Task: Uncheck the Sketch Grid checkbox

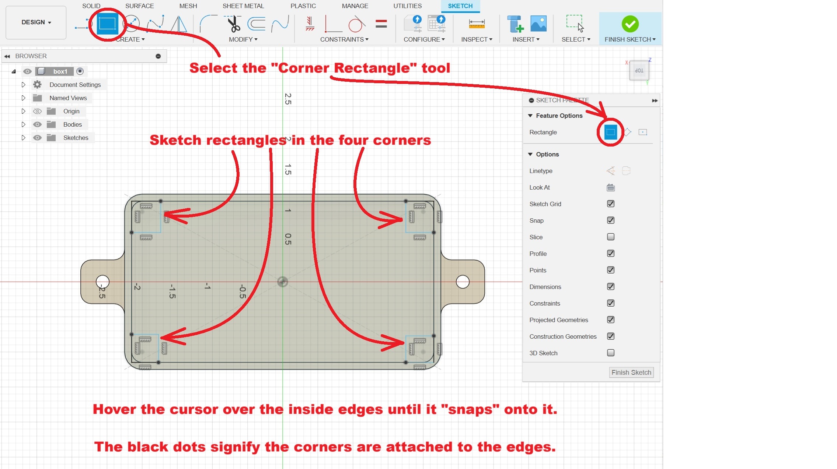Action: 610,204
